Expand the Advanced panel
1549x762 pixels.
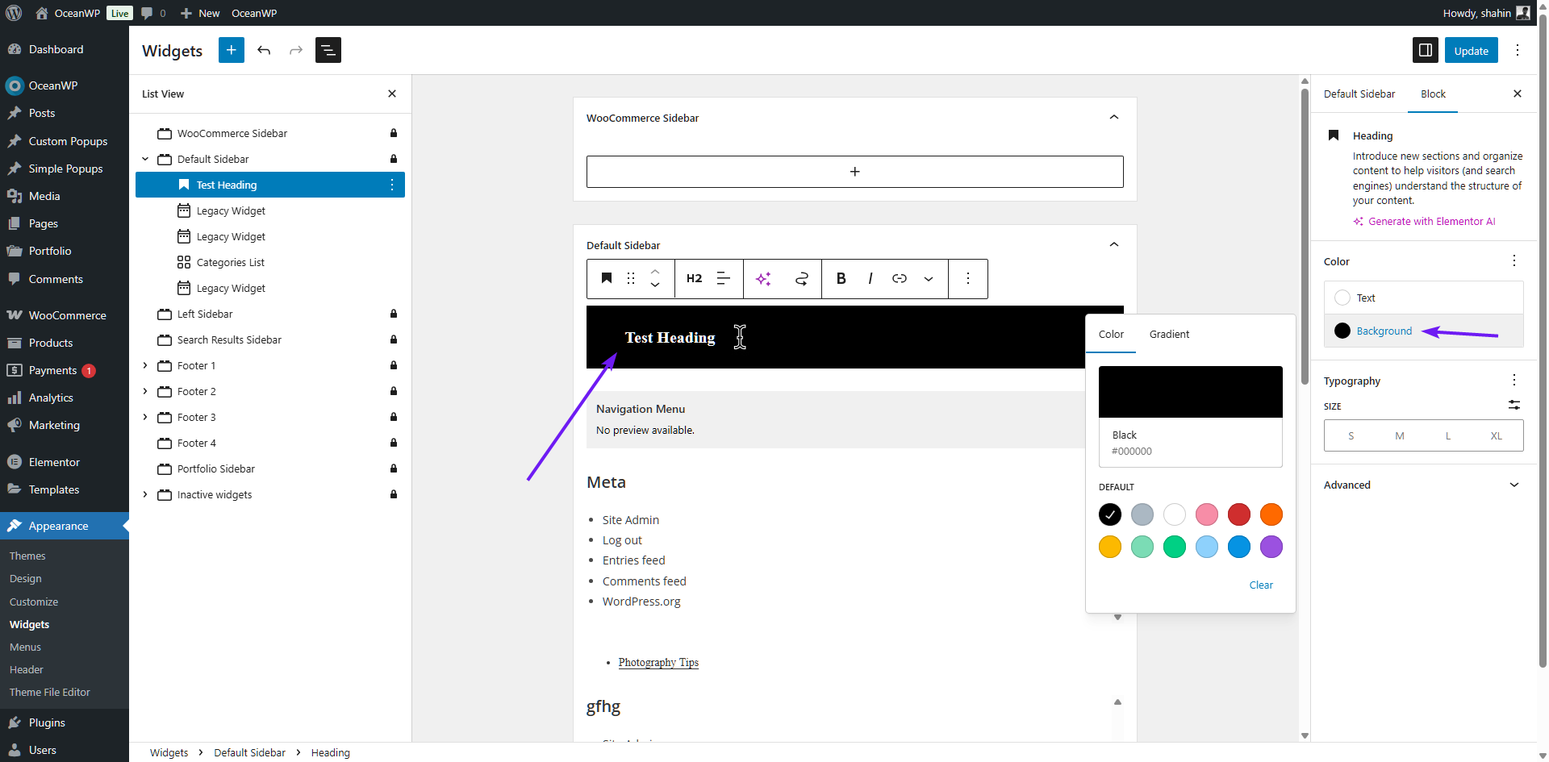[1423, 485]
